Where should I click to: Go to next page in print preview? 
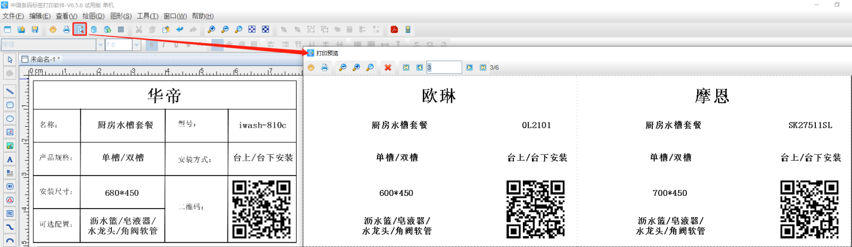click(x=469, y=68)
